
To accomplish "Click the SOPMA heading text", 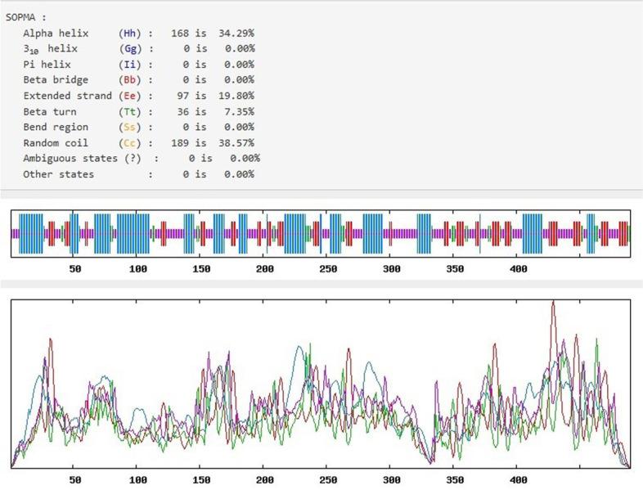I will click(26, 16).
